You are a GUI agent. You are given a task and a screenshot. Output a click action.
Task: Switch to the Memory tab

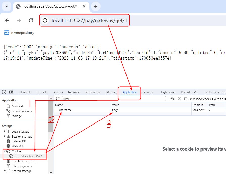click(112, 92)
